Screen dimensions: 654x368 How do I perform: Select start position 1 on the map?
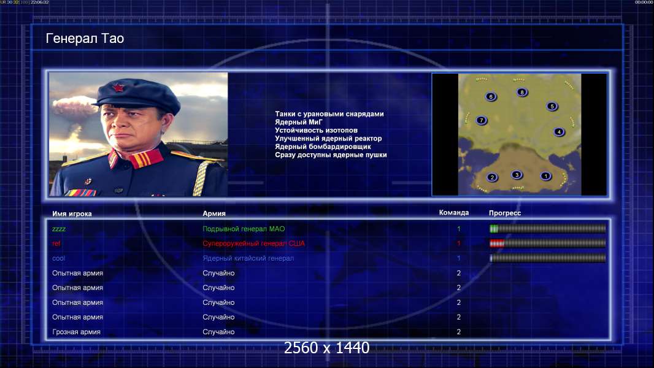pyautogui.click(x=545, y=176)
